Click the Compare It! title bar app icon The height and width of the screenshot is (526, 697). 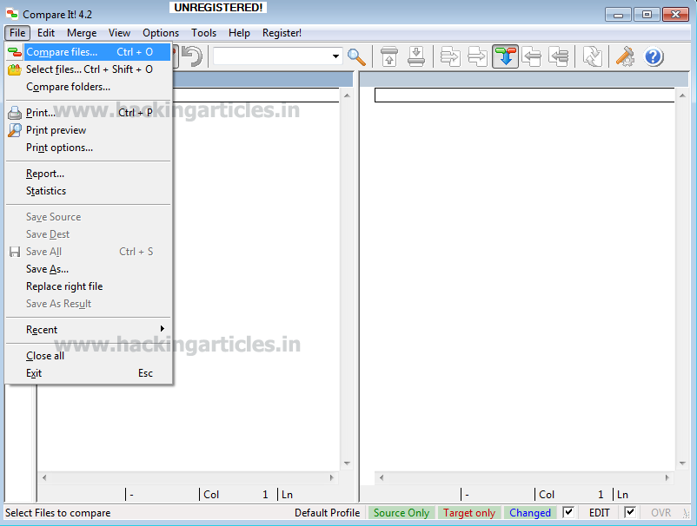point(12,14)
